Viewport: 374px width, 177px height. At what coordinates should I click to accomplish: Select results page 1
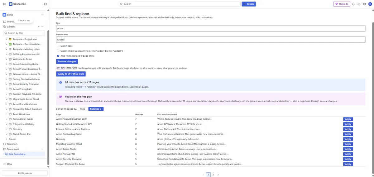tap(208, 175)
